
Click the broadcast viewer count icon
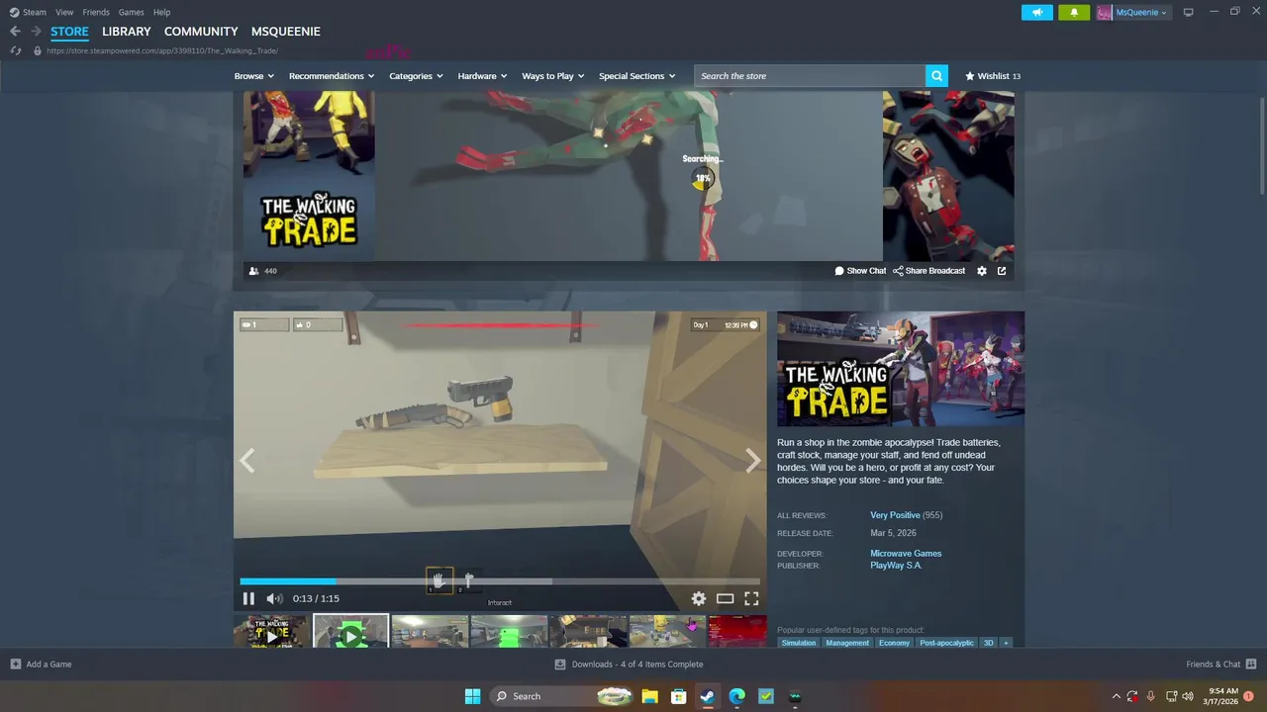[253, 271]
